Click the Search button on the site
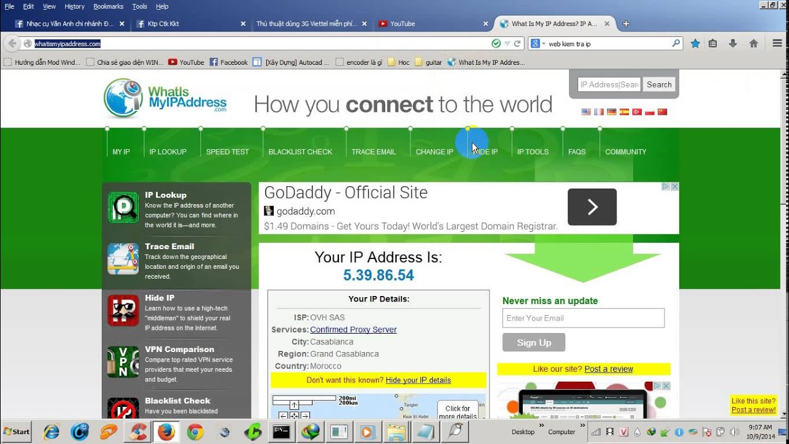Screen dimensions: 789x444 659,84
